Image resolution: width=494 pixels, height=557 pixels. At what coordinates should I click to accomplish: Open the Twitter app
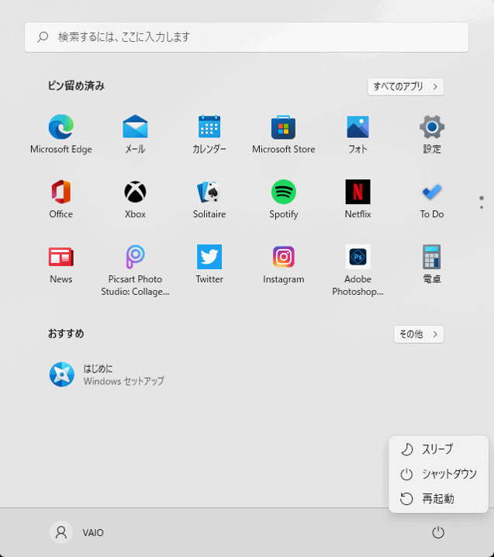(209, 264)
